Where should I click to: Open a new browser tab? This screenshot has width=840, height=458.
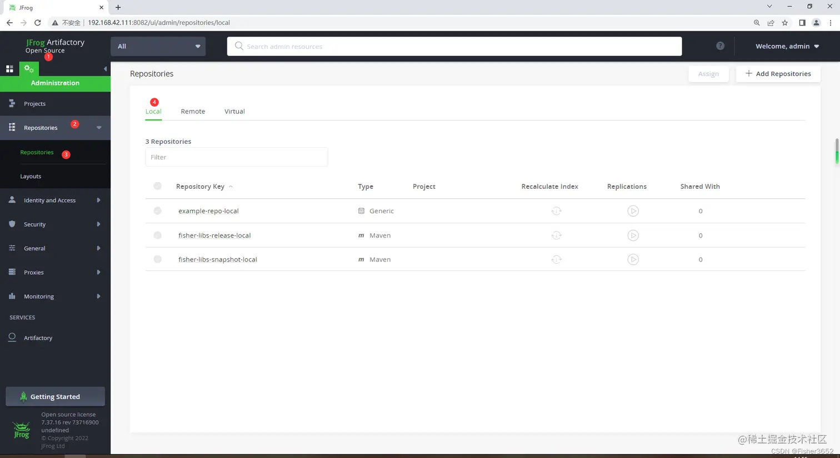click(x=118, y=7)
